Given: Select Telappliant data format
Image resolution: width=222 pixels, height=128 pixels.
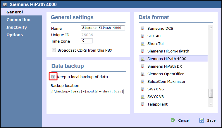Looking at the screenshot, I should click(x=173, y=104).
